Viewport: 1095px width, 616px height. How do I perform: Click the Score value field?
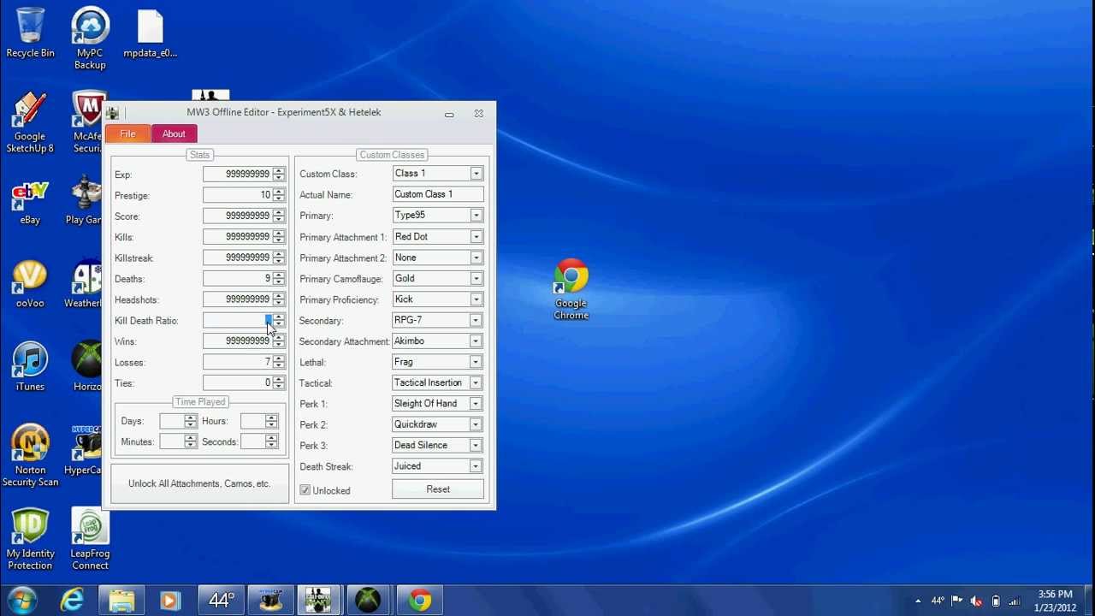(238, 216)
